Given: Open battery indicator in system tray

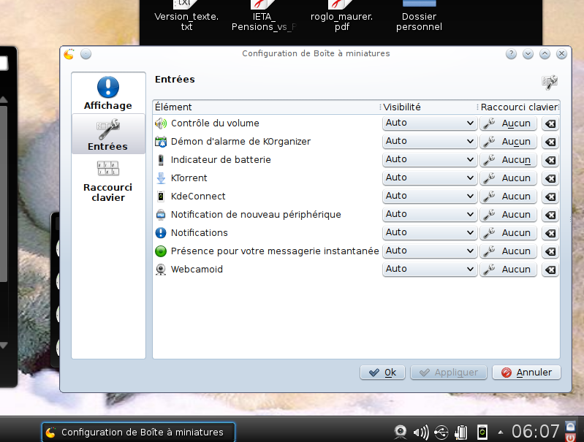Looking at the screenshot, I should [x=461, y=433].
